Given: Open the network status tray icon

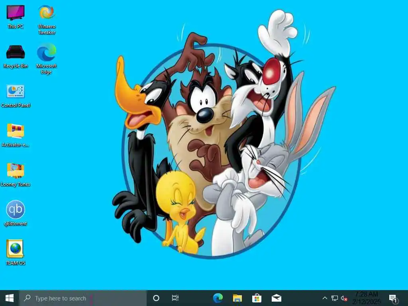Looking at the screenshot, I should click(x=335, y=298).
